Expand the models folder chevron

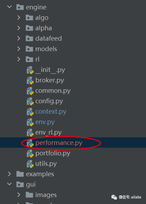(x=19, y=49)
